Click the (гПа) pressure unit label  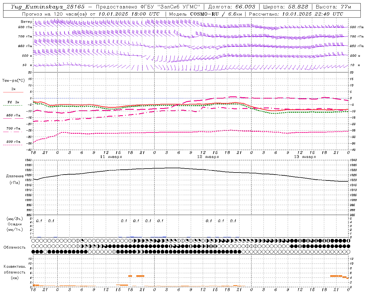click(x=15, y=183)
